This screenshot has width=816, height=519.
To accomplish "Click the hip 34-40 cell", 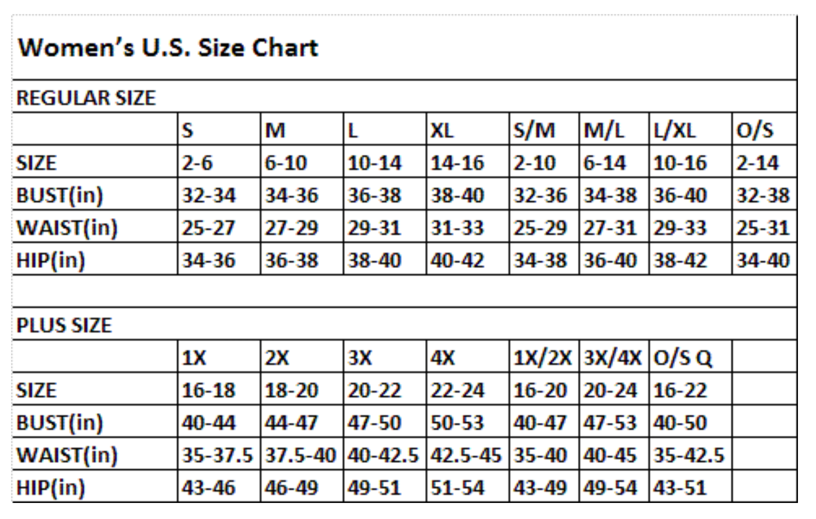I will [763, 261].
